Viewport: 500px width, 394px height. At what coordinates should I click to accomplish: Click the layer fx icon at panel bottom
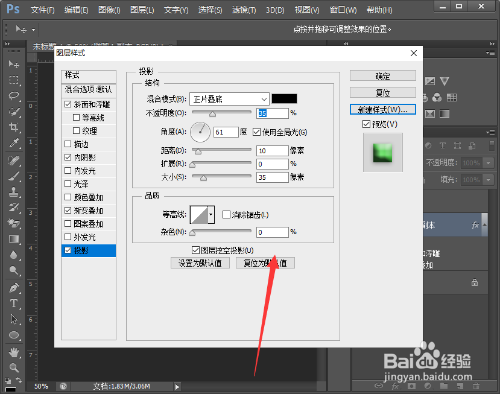(x=395, y=386)
